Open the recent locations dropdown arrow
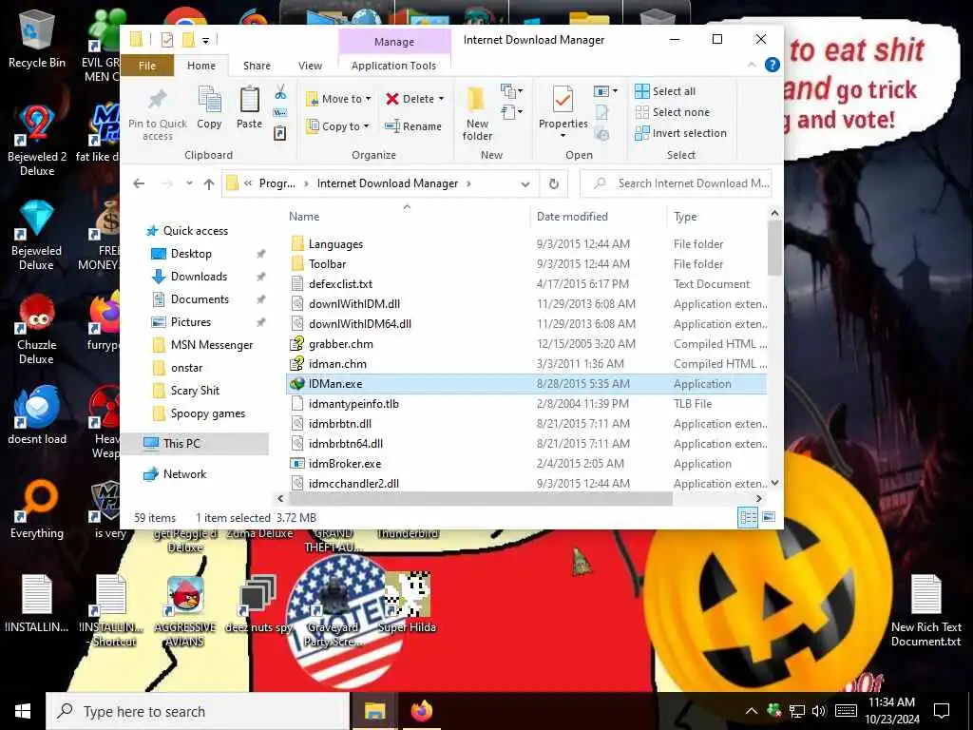The image size is (973, 730). 189,183
